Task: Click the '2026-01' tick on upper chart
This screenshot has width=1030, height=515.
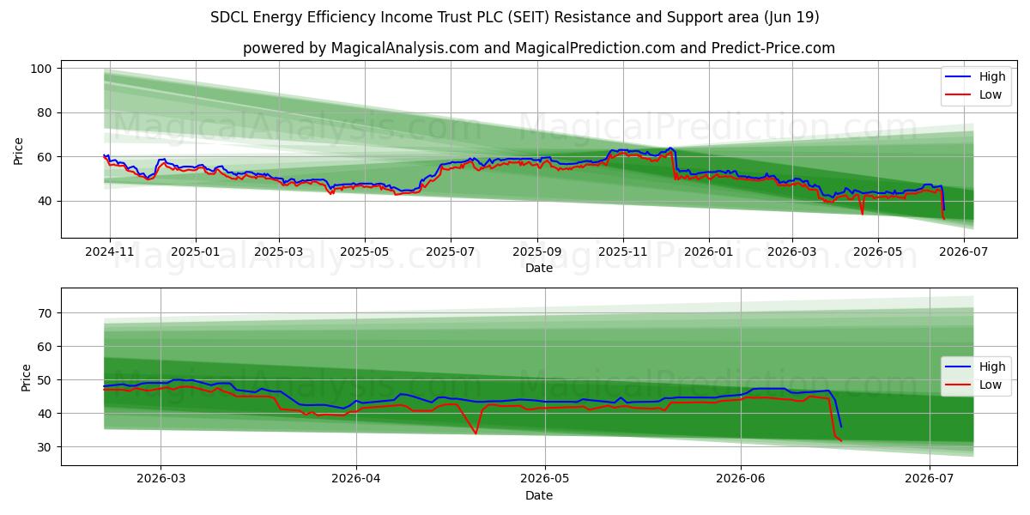Action: click(x=709, y=252)
